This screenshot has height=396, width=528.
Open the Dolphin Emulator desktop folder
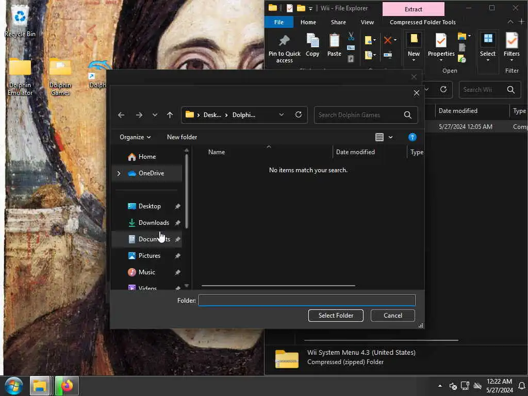coord(20,77)
